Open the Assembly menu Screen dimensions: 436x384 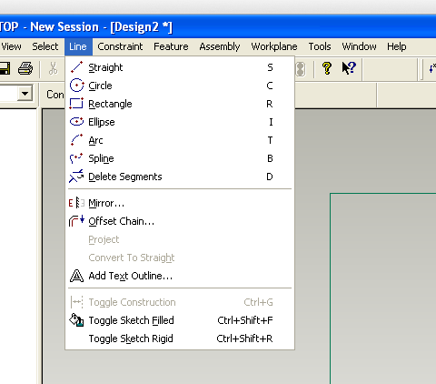(x=220, y=46)
